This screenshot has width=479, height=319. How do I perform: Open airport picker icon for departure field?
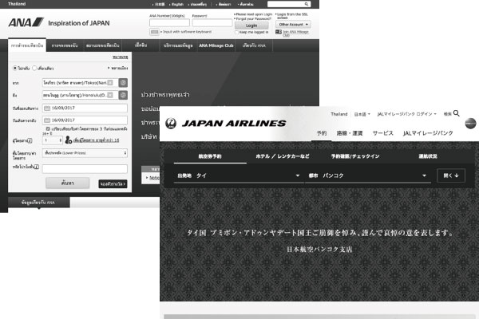[x=123, y=83]
